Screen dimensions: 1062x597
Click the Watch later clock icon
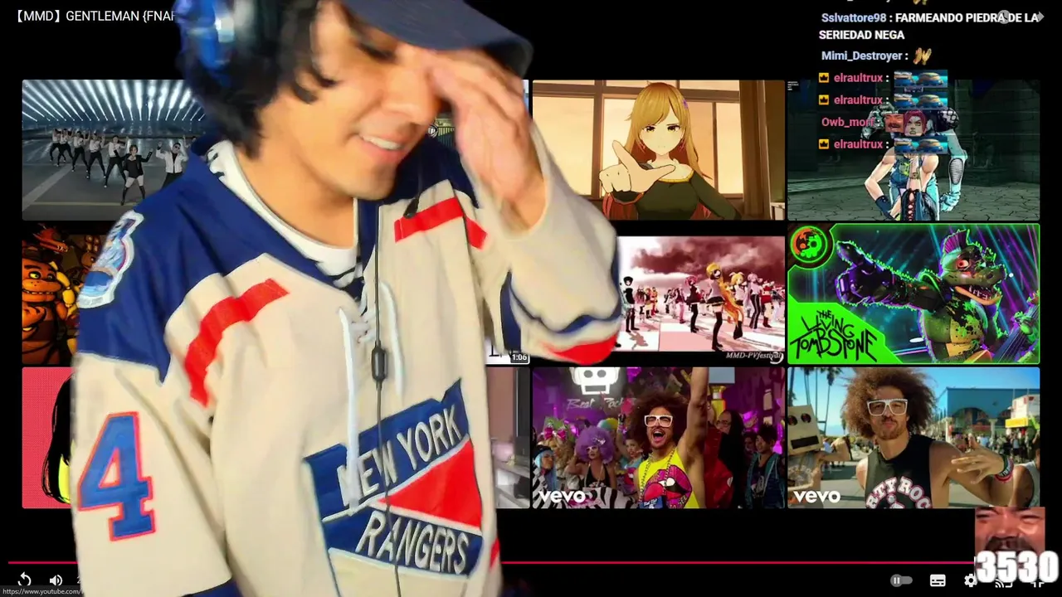[x=1004, y=17]
